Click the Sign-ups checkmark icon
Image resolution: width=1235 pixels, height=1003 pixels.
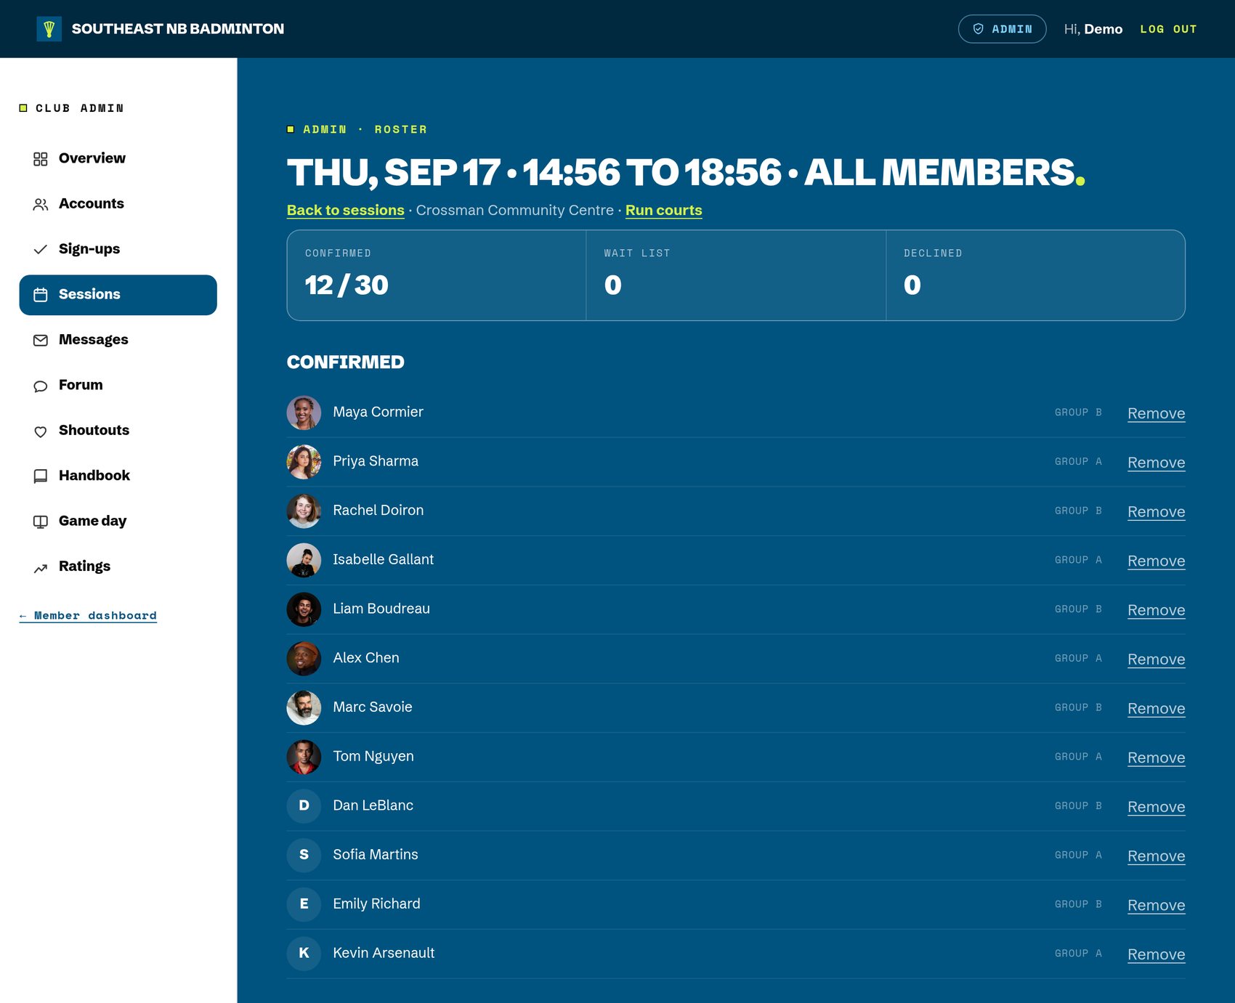41,250
